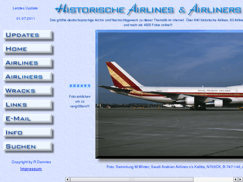Open the Updates navigation button
Screen dimensions: 243x182
pyautogui.click(x=28, y=35)
